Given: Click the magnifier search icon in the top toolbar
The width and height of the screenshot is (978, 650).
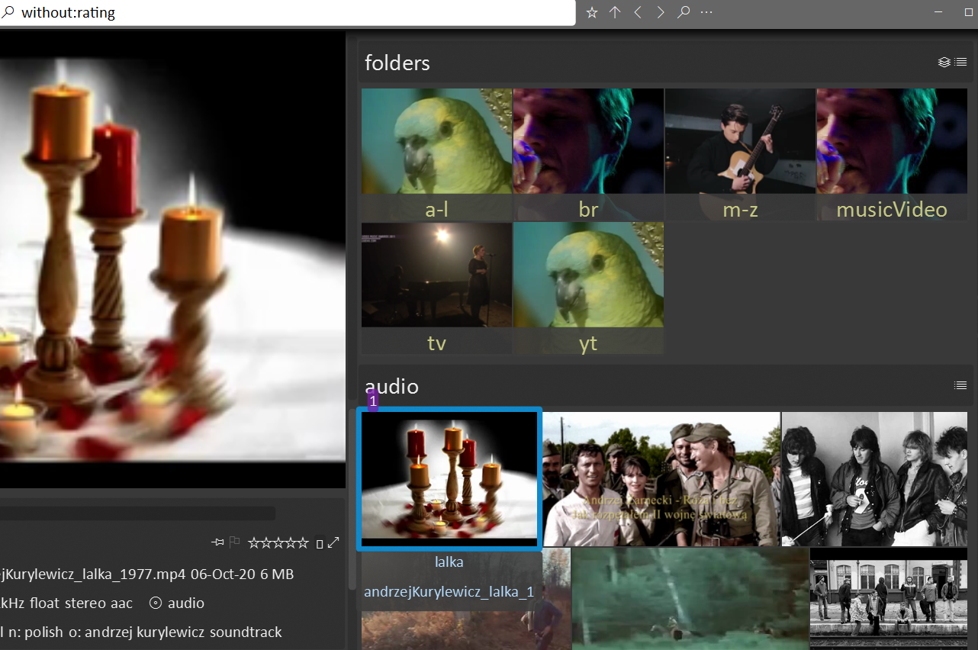Looking at the screenshot, I should pyautogui.click(x=684, y=12).
